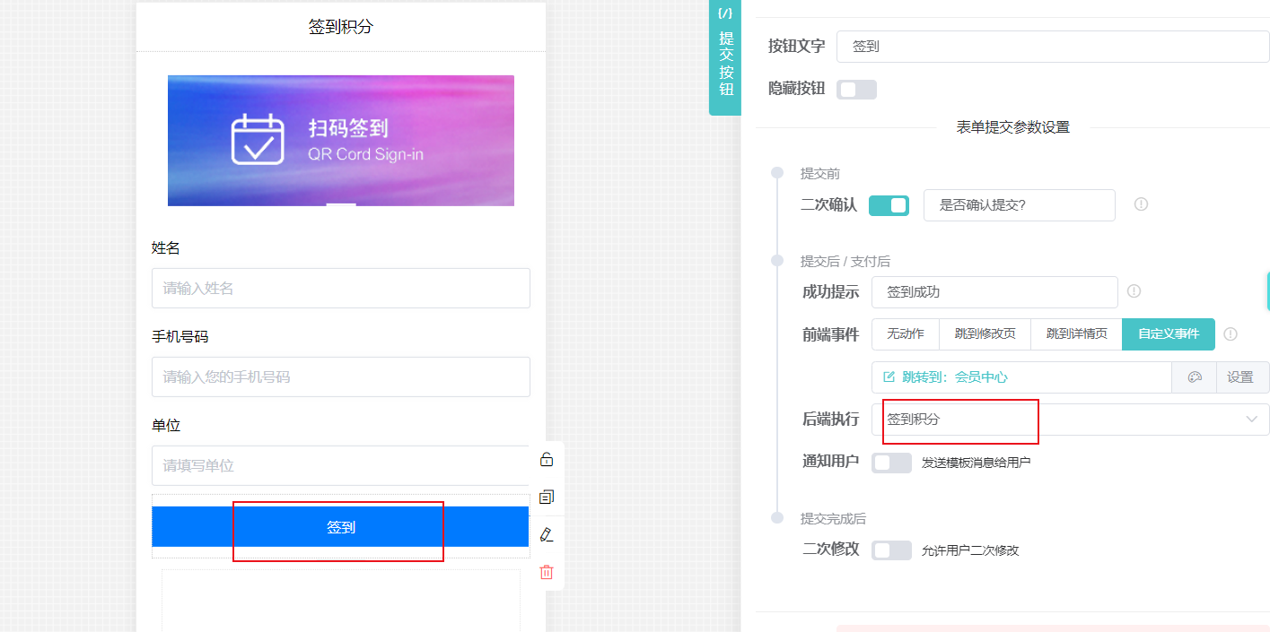Select the 无动作 option
Viewport: 1270px width, 632px height.
click(x=905, y=333)
